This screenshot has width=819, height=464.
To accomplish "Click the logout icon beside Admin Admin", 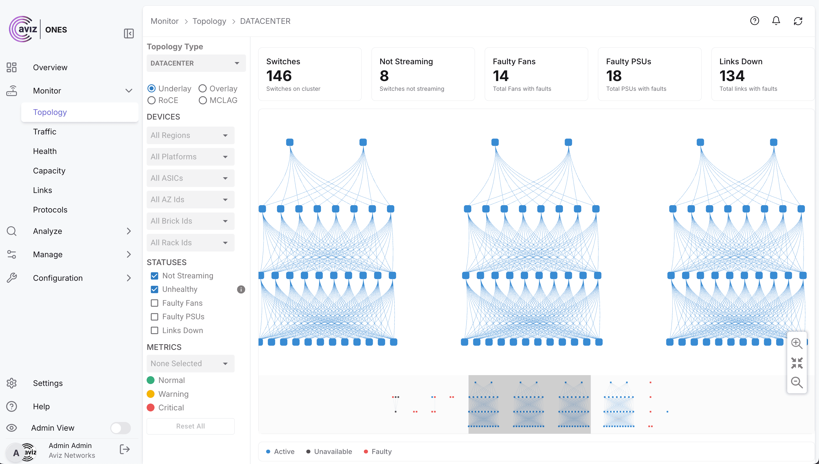I will 125,449.
